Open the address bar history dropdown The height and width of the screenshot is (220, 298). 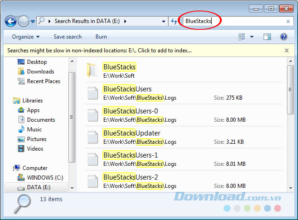click(164, 21)
